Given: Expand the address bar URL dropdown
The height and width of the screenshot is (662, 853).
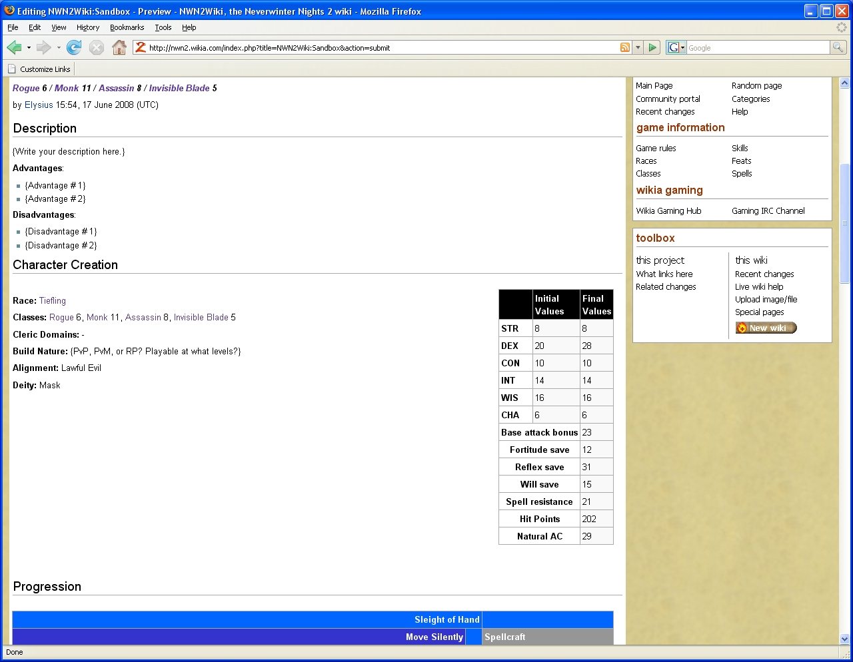Looking at the screenshot, I should (638, 47).
